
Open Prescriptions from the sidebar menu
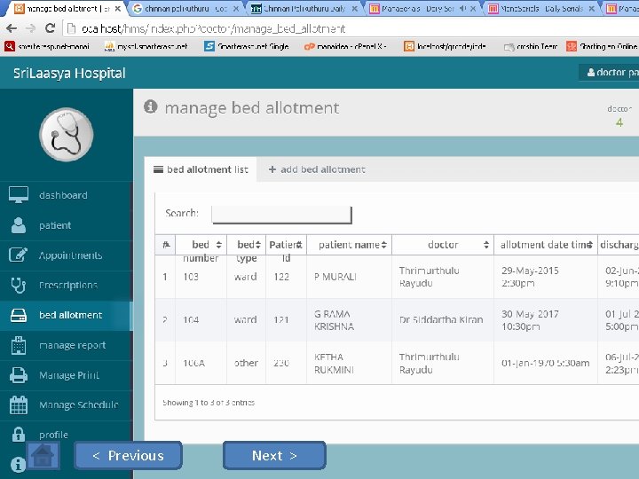[67, 285]
